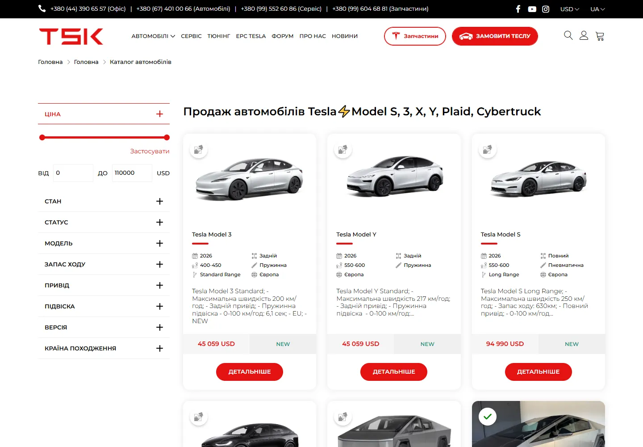Click the price slider right handle
Screen dimensions: 643x447
tap(167, 138)
